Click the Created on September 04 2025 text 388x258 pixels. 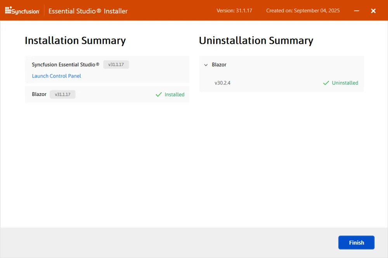pos(302,10)
